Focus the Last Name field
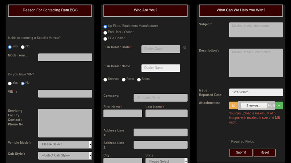291x163 pixels. (x=167, y=113)
